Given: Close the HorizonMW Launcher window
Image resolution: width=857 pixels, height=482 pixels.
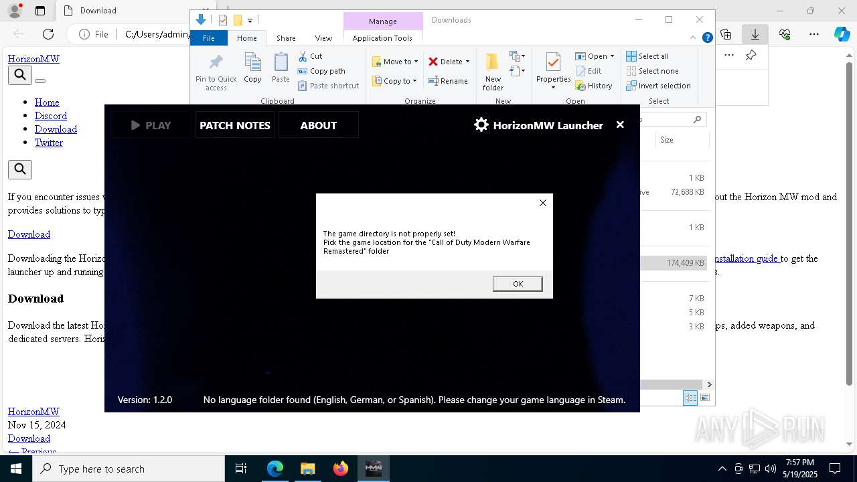Looking at the screenshot, I should coord(620,125).
